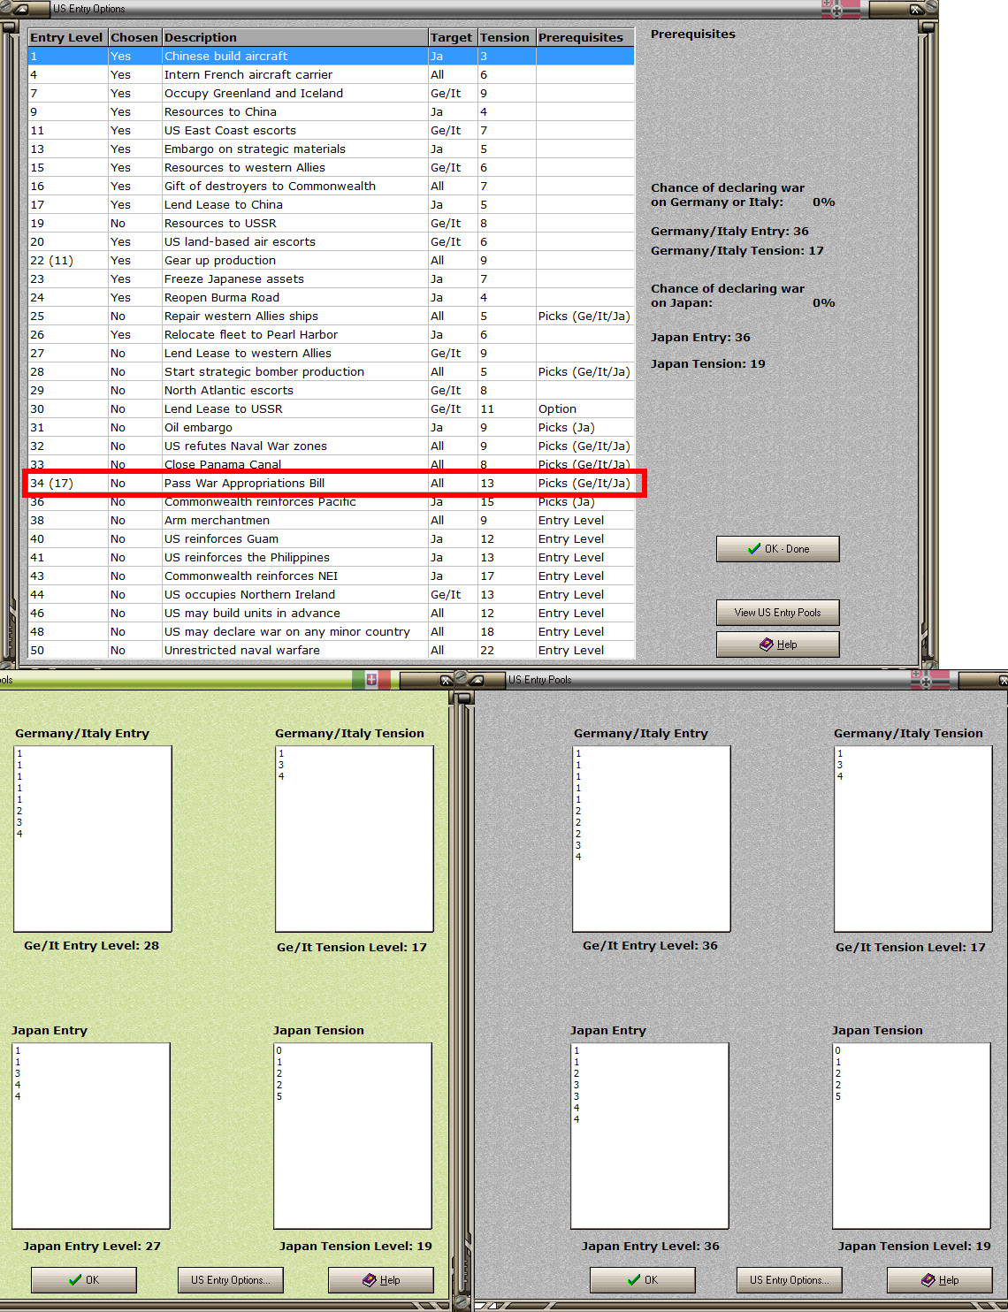This screenshot has width=1008, height=1312.
Task: Sort by the Target column header
Action: coord(452,37)
